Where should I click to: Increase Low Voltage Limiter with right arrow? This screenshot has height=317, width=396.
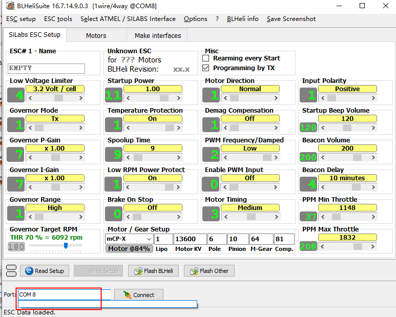pos(81,98)
